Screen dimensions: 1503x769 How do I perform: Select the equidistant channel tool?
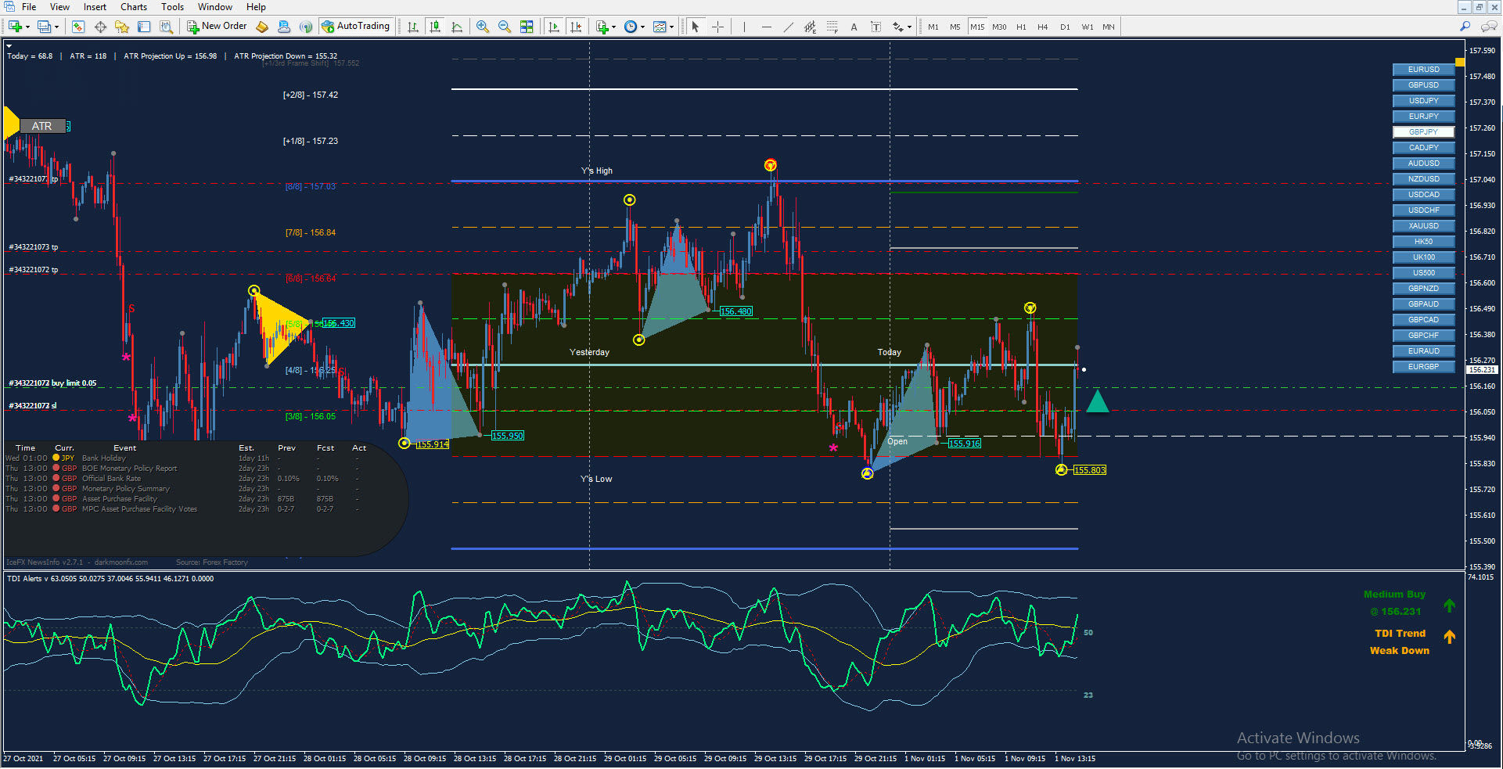[810, 27]
